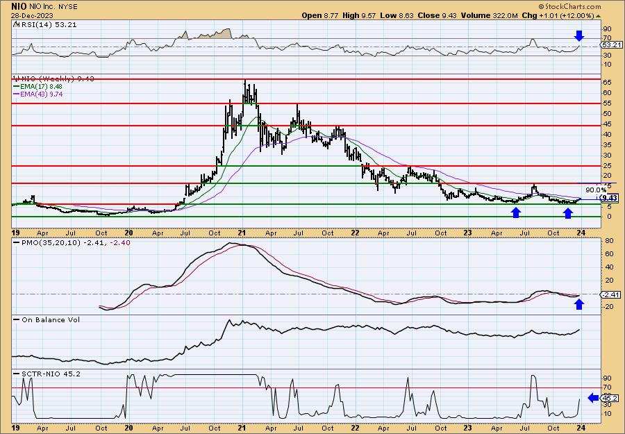Click the Low 8.63 value
Viewport: 625px width, 434px height.
397,15
